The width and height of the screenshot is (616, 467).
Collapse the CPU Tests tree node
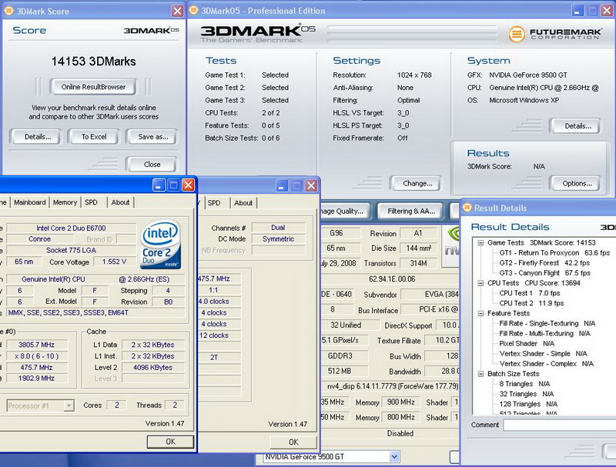[x=480, y=283]
